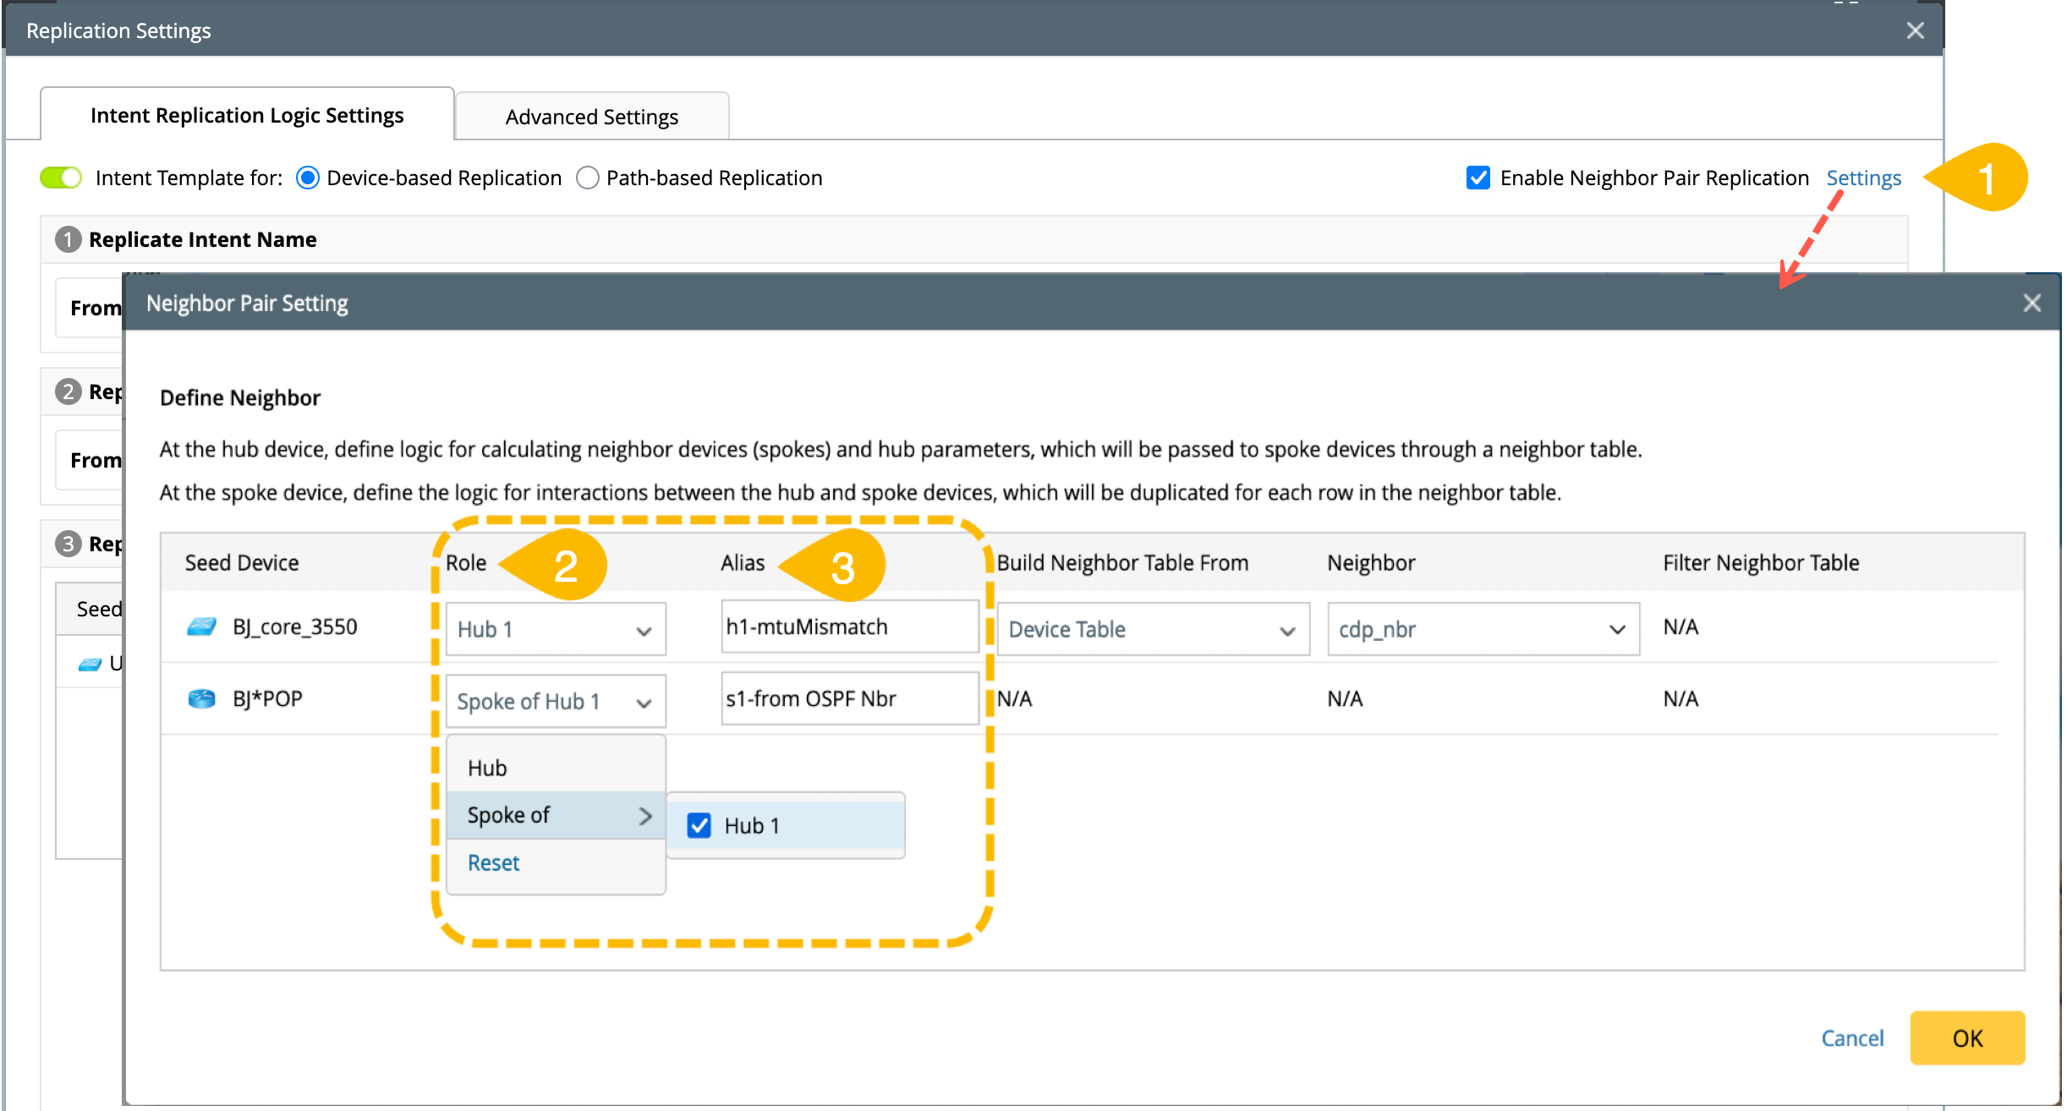Click the h1-mtuMismatch alias field
Screen dimensions: 2067x1111
848,627
